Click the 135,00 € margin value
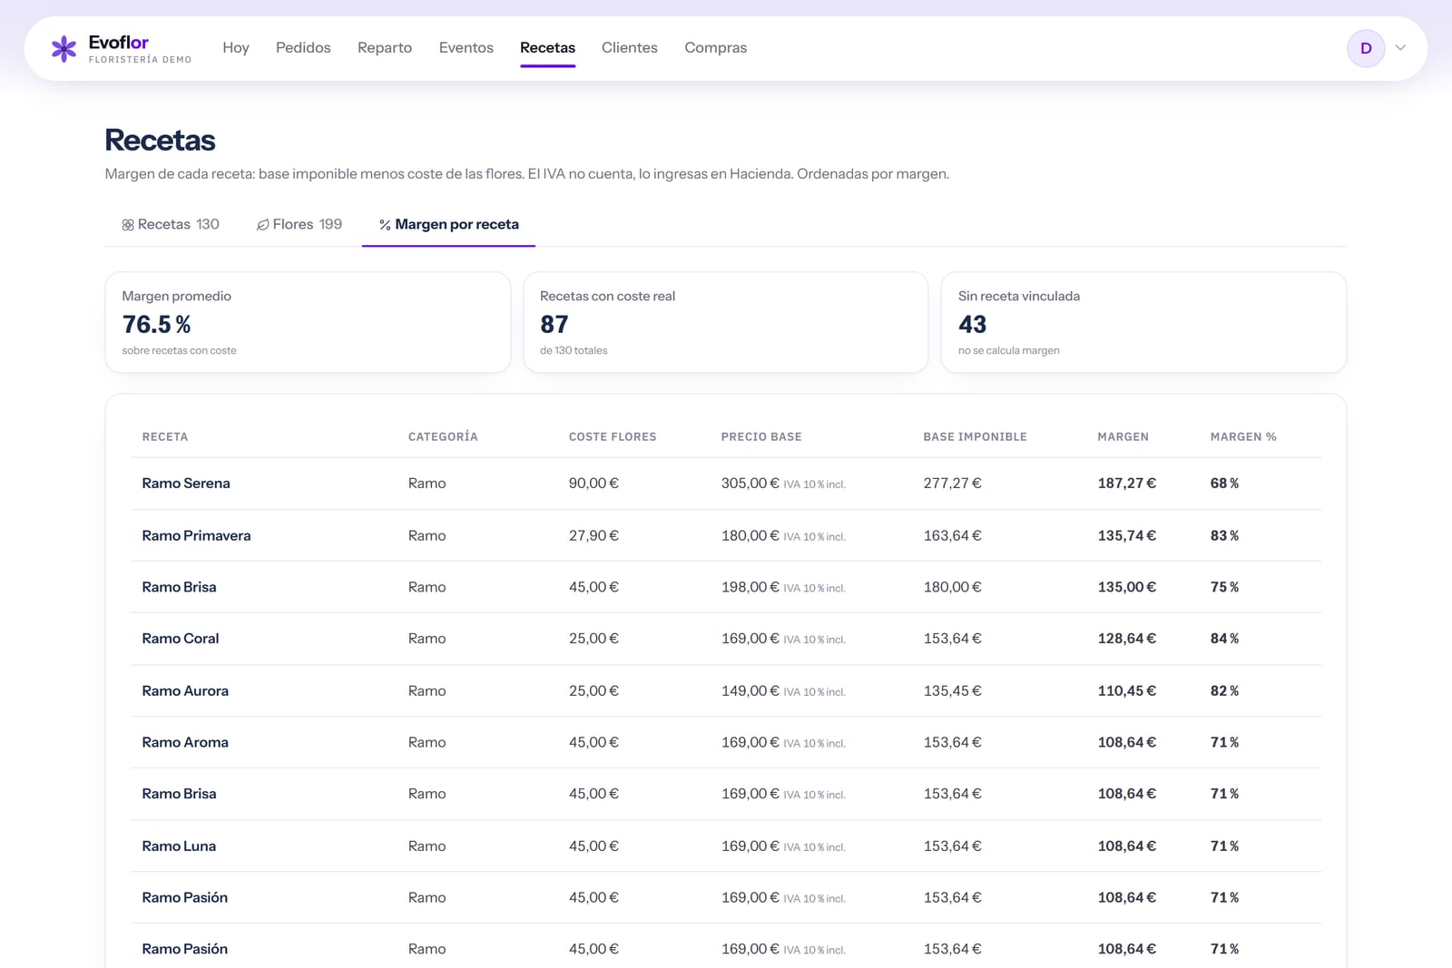The width and height of the screenshot is (1452, 968). 1127,587
